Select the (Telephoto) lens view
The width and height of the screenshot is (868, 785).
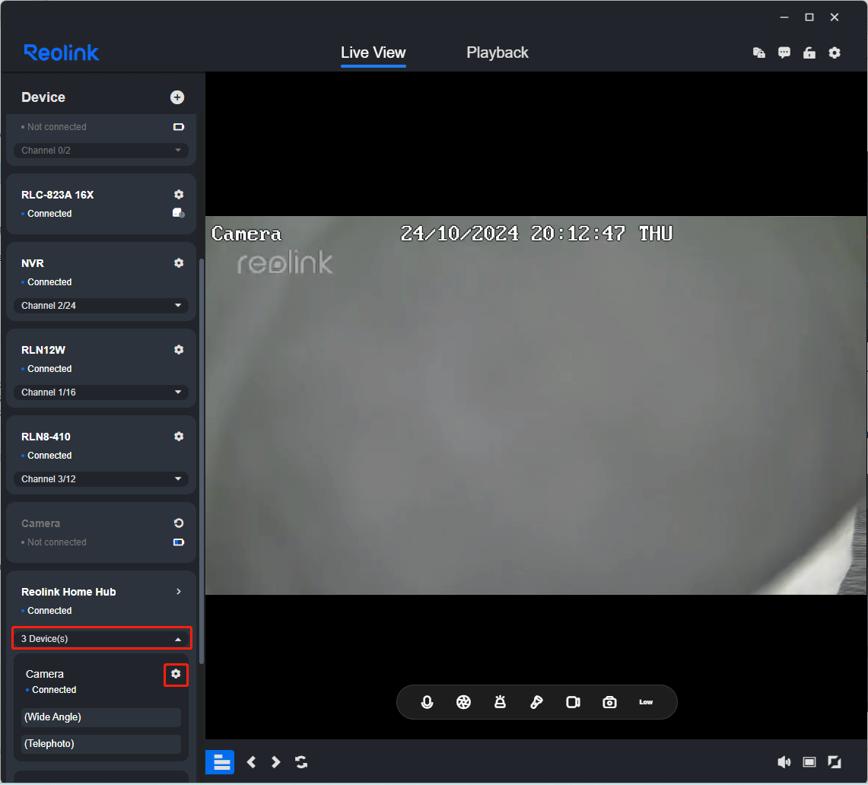tap(101, 744)
